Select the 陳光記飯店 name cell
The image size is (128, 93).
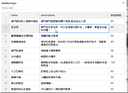coord(25,83)
